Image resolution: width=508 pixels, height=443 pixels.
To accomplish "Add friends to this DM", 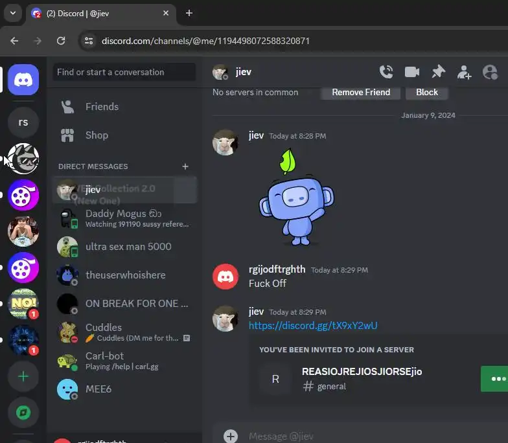I will pos(464,72).
